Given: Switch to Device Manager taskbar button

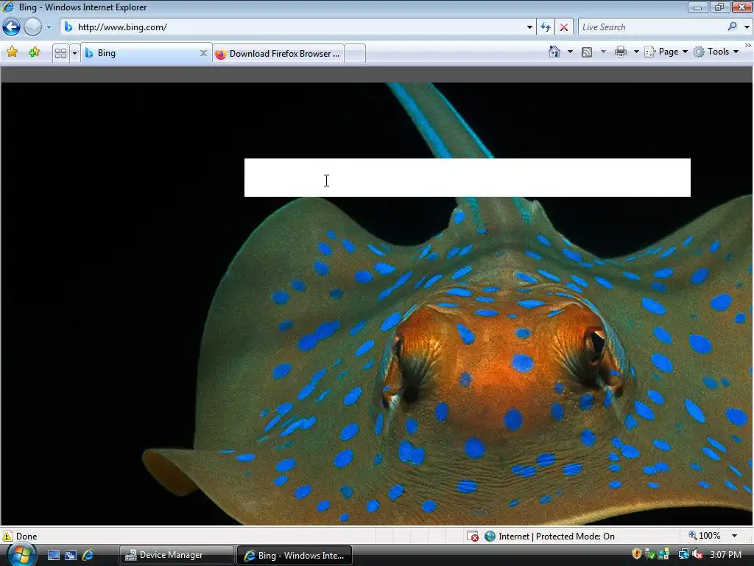Looking at the screenshot, I should (x=176, y=556).
